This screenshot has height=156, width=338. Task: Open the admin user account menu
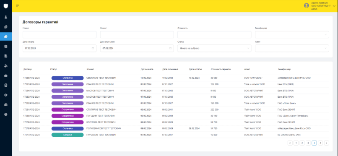point(320,6)
